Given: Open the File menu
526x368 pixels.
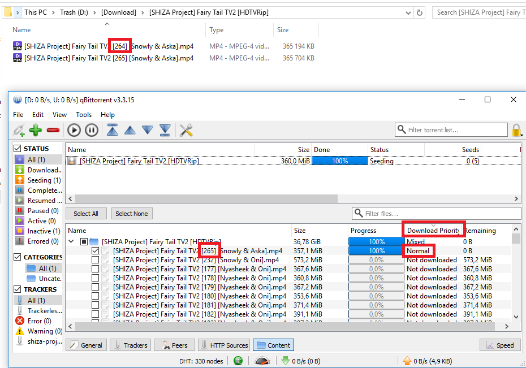Looking at the screenshot, I should (18, 115).
